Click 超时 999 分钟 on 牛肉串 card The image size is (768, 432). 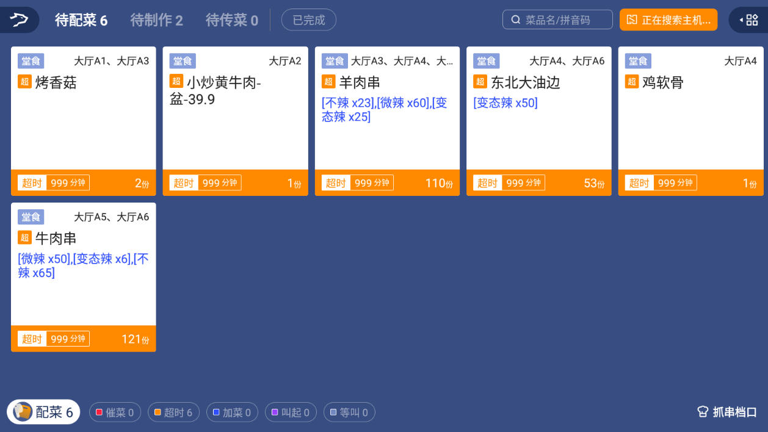click(x=54, y=339)
